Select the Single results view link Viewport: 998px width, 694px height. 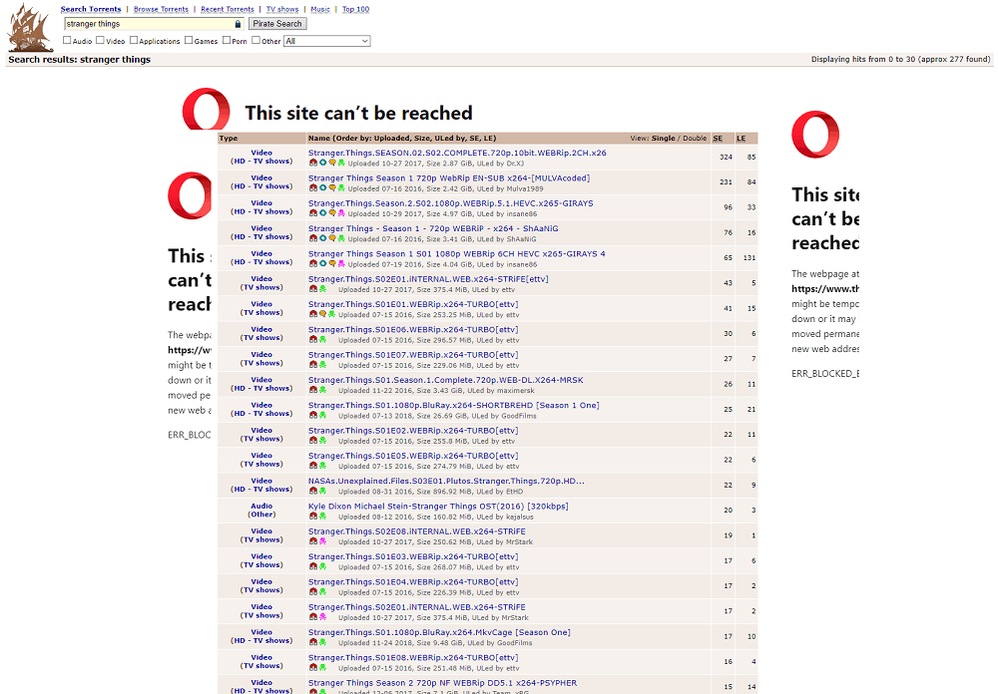(x=664, y=138)
